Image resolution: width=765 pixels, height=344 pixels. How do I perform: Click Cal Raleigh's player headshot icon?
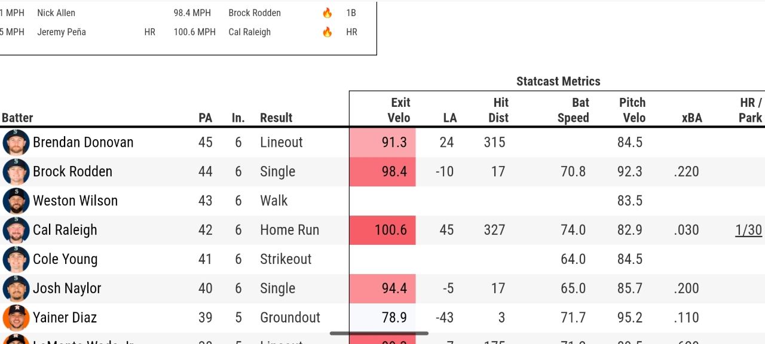(16, 230)
